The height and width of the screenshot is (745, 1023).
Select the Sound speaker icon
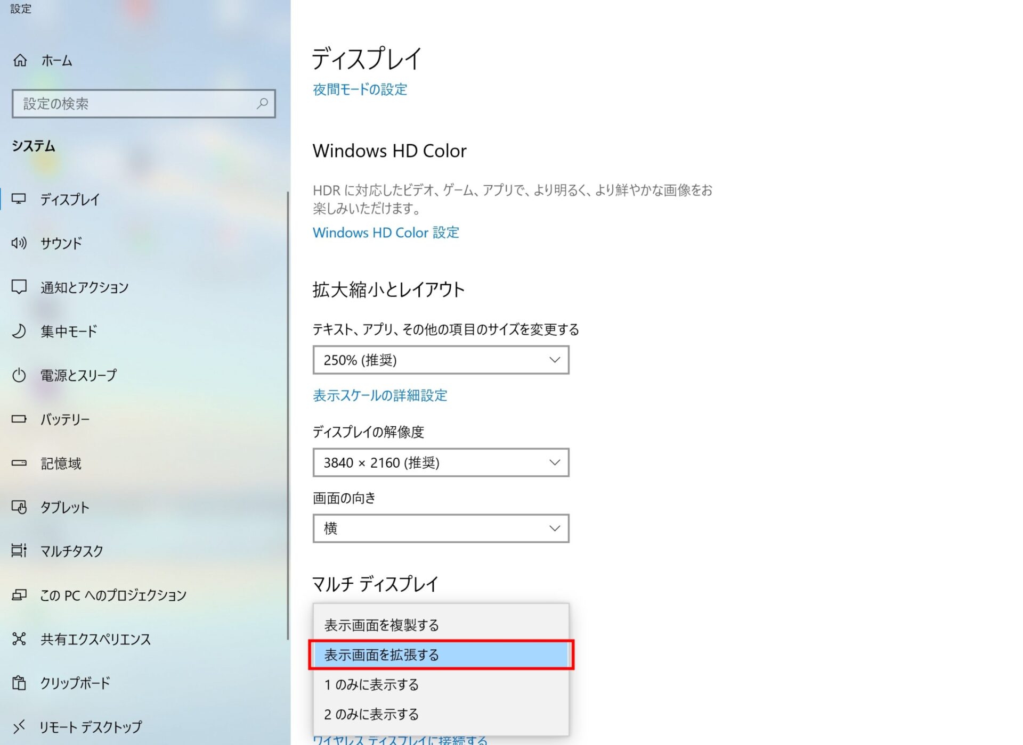coord(19,243)
